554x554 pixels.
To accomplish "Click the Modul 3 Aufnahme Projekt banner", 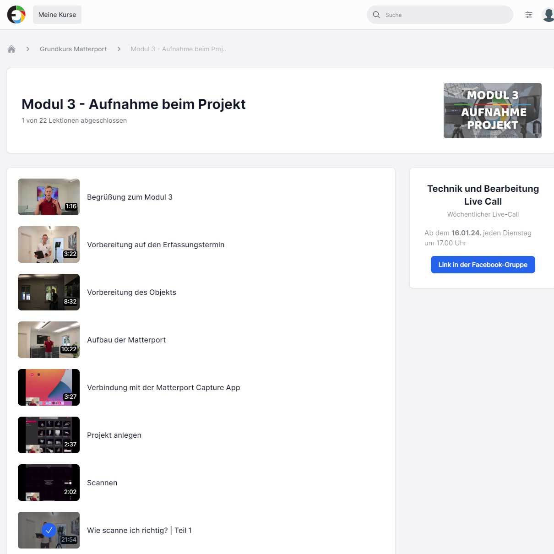I will [x=492, y=110].
